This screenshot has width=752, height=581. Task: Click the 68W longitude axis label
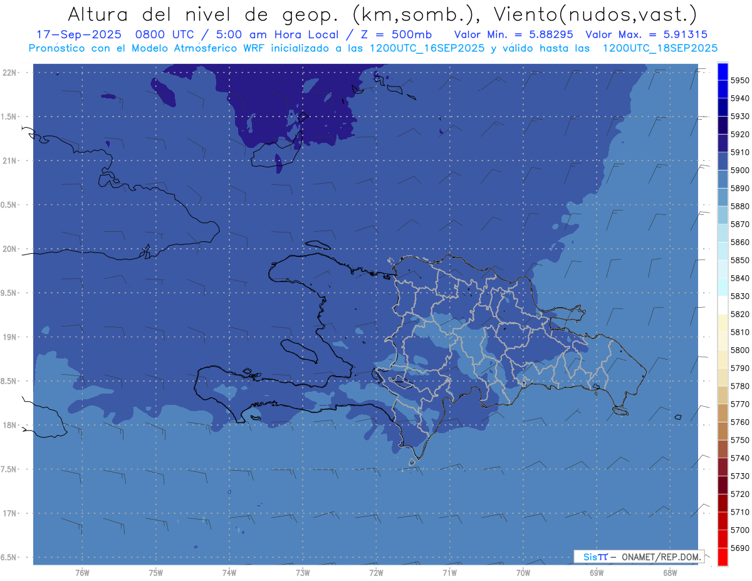coord(669,572)
